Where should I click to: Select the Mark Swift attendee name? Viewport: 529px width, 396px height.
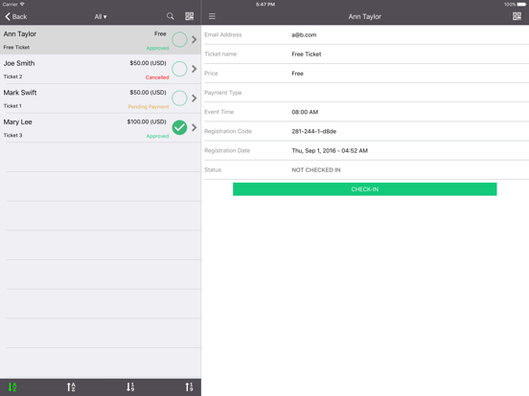point(20,93)
